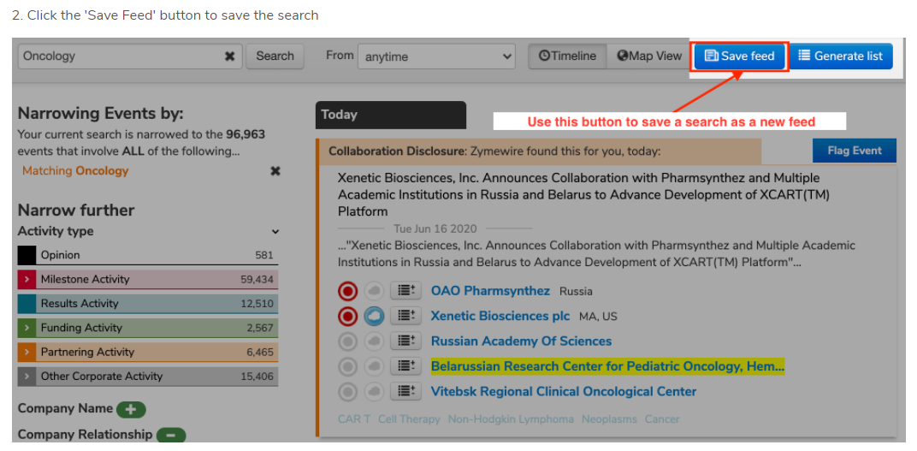
Task: Open Vitebsk Regional Clinical Oncological Center link
Action: [563, 391]
